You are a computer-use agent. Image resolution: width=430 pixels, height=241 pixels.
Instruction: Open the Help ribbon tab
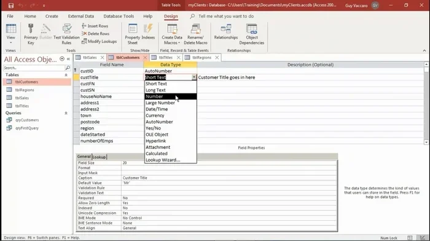[x=148, y=16]
